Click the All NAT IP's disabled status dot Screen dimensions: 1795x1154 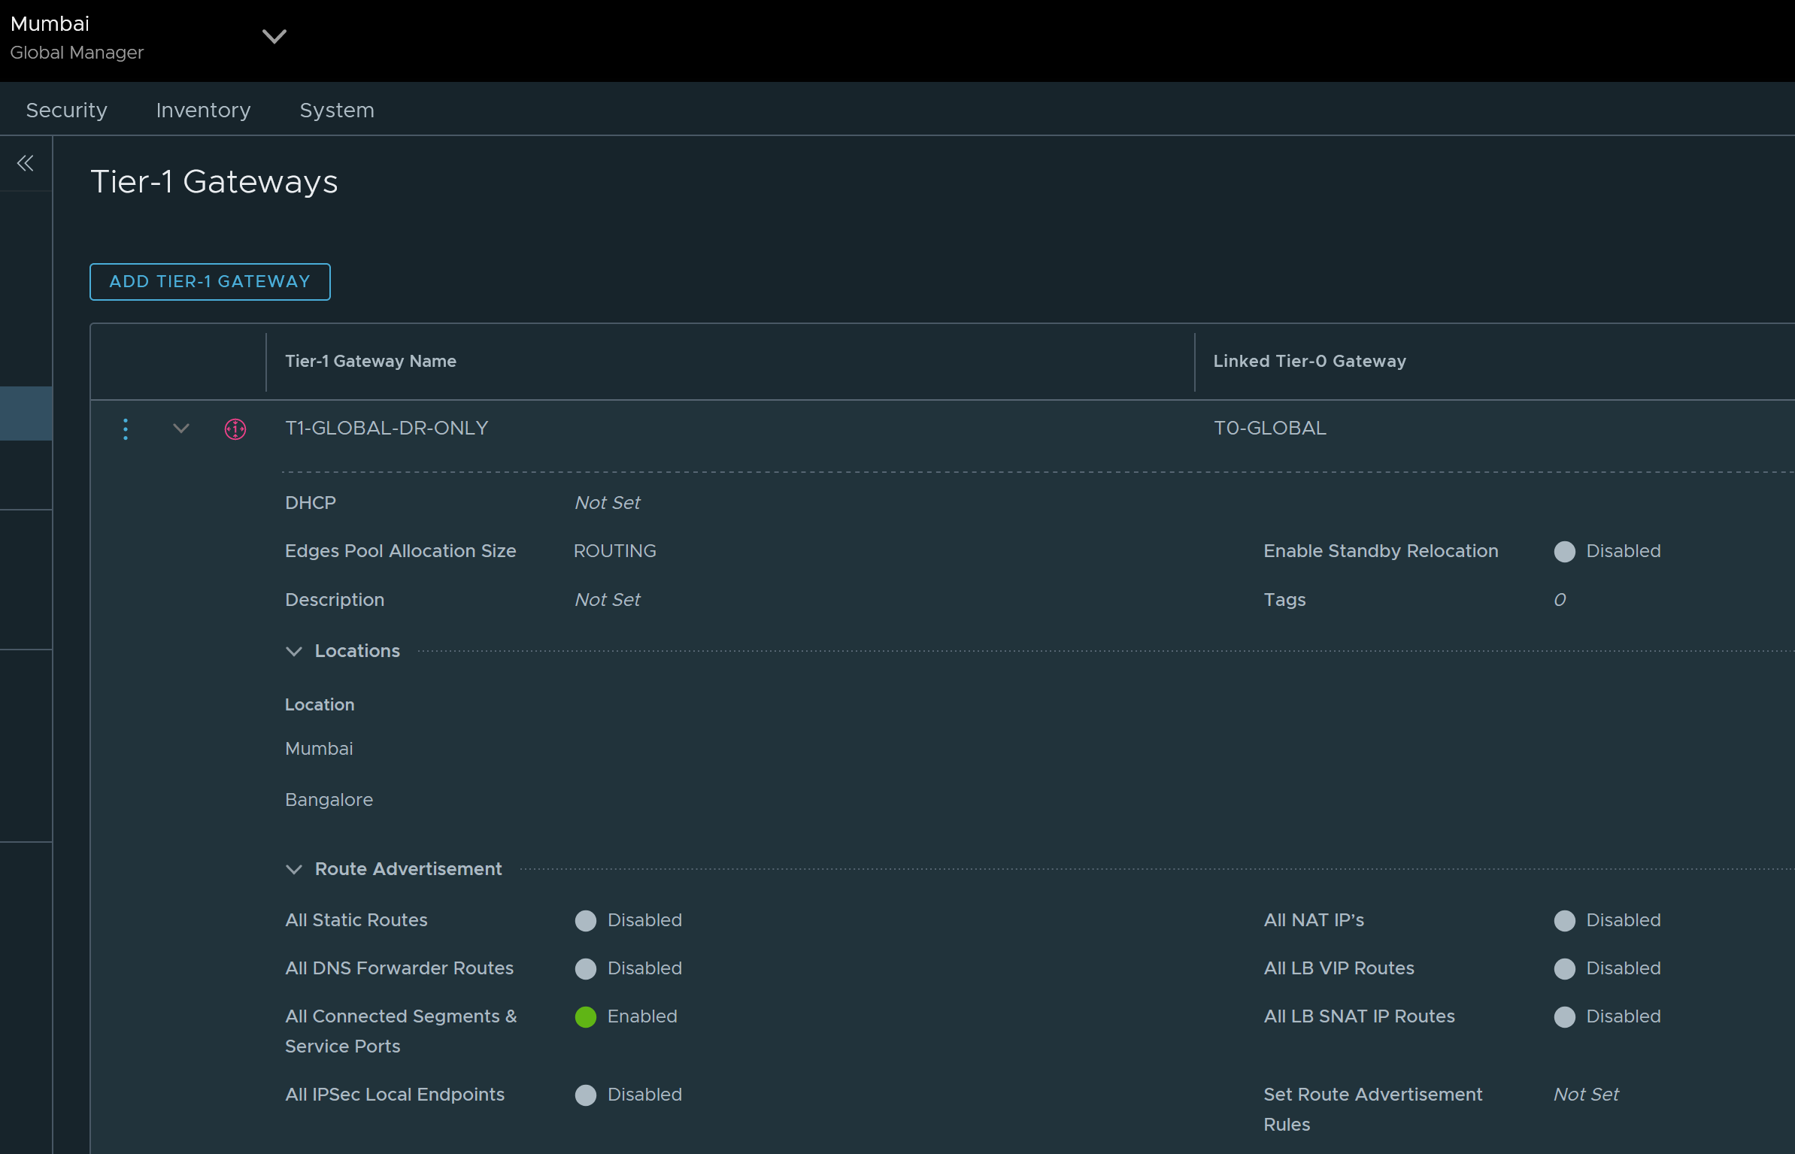point(1564,920)
